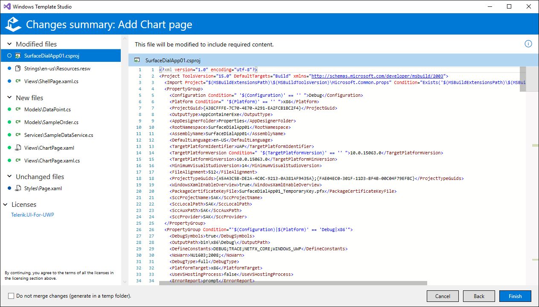539x307 pixels.
Task: Click the Back button
Action: click(479, 296)
